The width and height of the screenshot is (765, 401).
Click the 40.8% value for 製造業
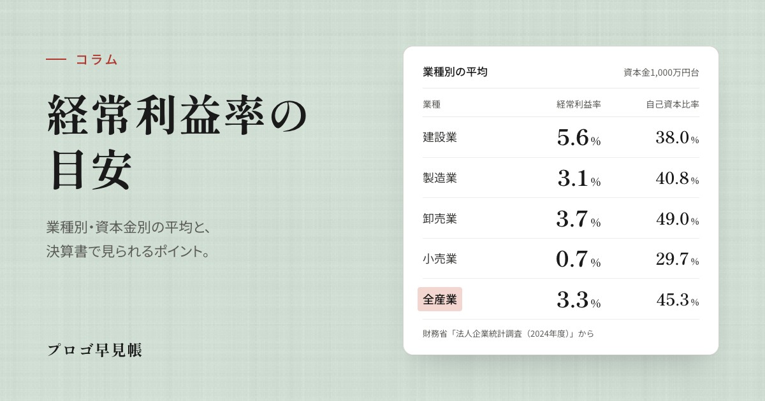(x=677, y=178)
